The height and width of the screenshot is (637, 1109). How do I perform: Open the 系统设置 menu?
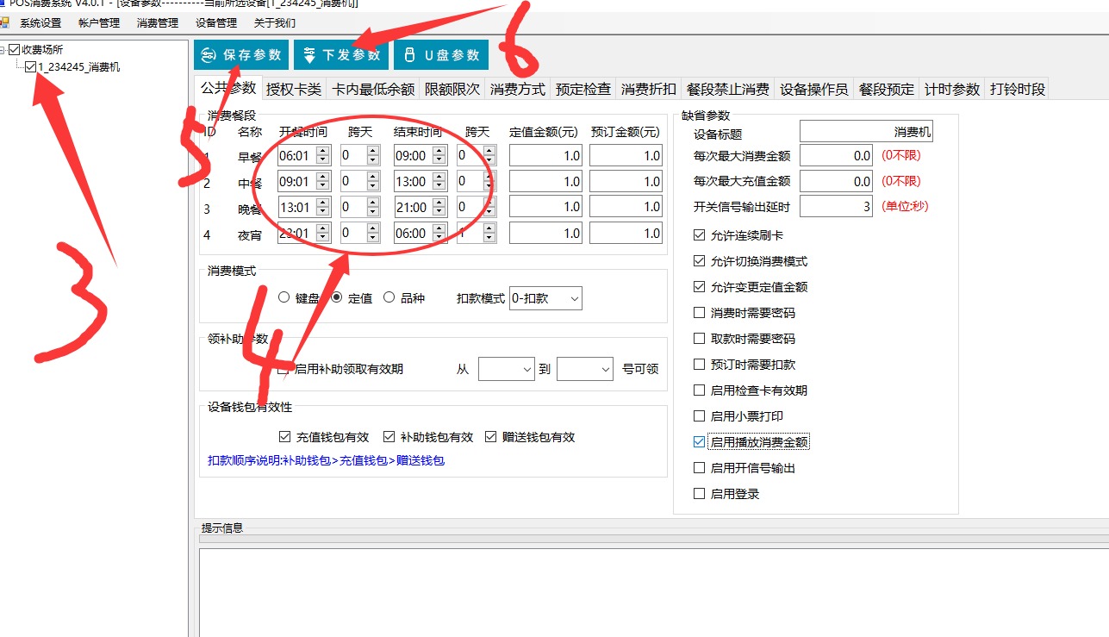[x=40, y=23]
